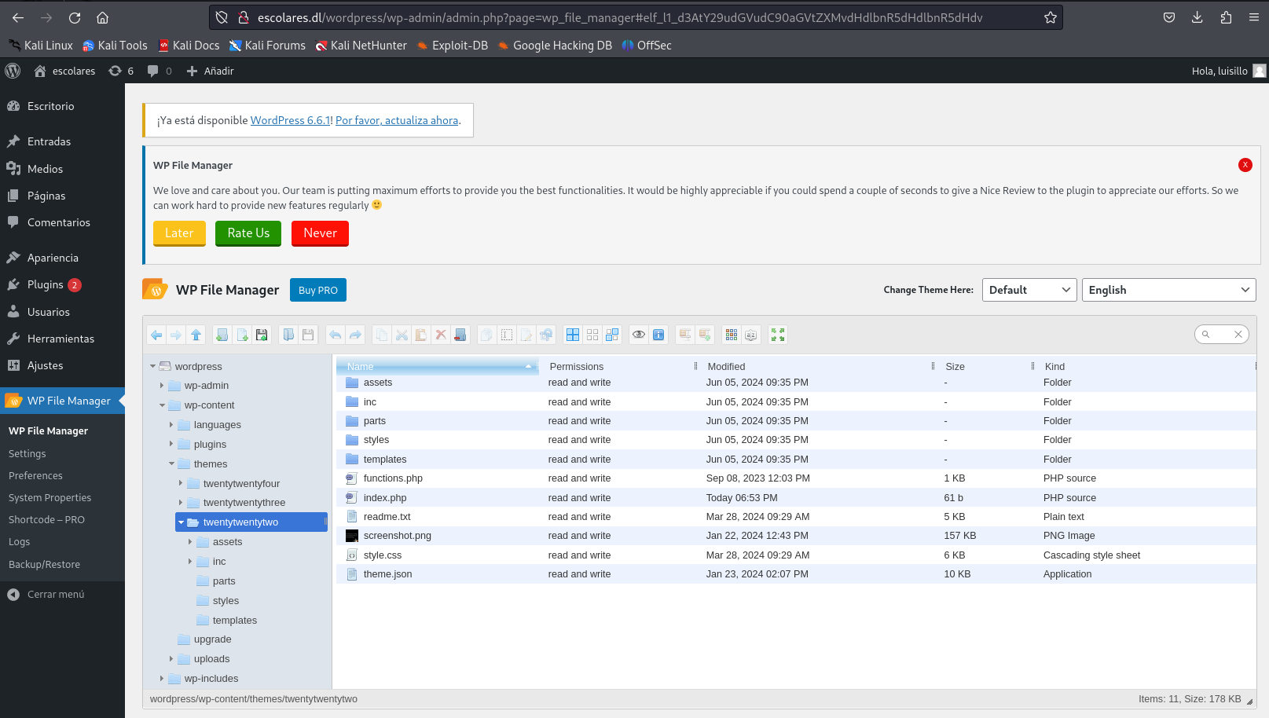Click the redo arrow in file manager toolbar

pyautogui.click(x=355, y=335)
